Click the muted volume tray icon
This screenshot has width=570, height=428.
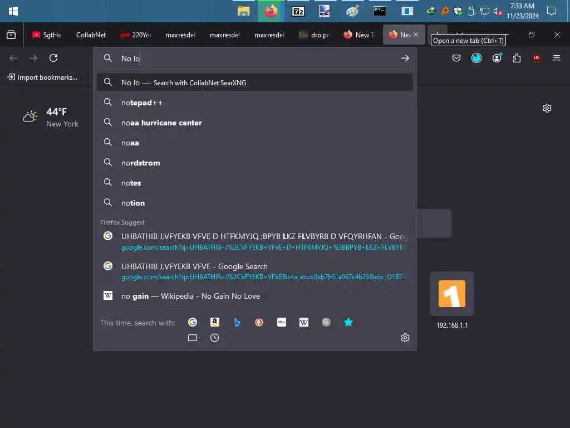click(498, 11)
